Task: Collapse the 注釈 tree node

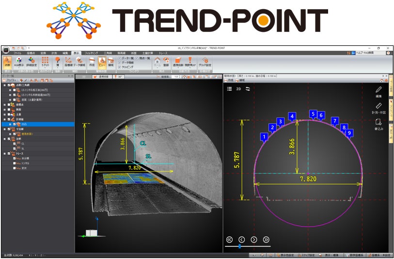Action: click(x=4, y=139)
